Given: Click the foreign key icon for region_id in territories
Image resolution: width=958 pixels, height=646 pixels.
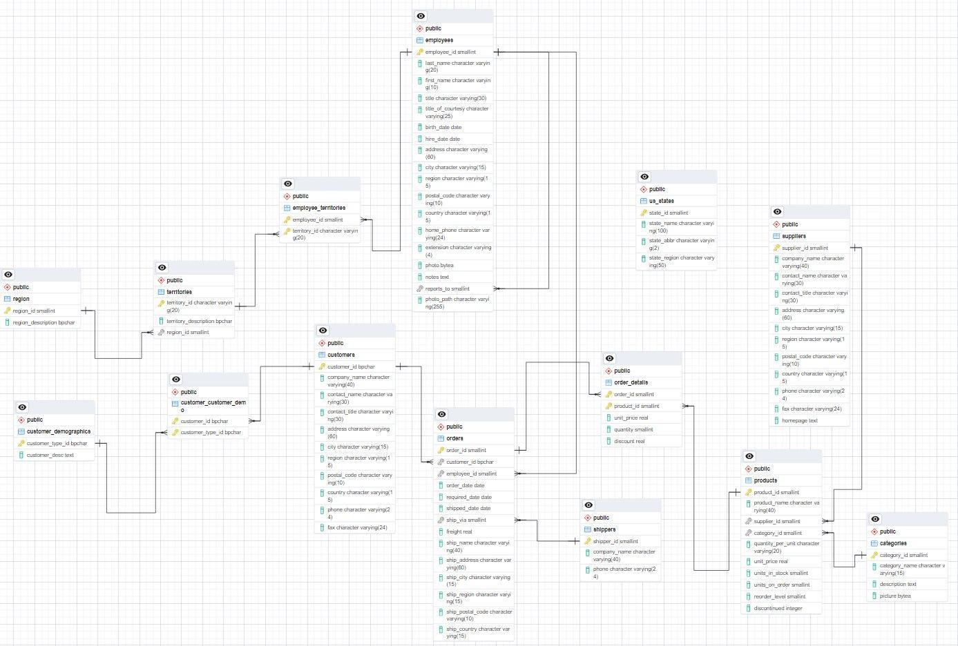Looking at the screenshot, I should pos(162,332).
